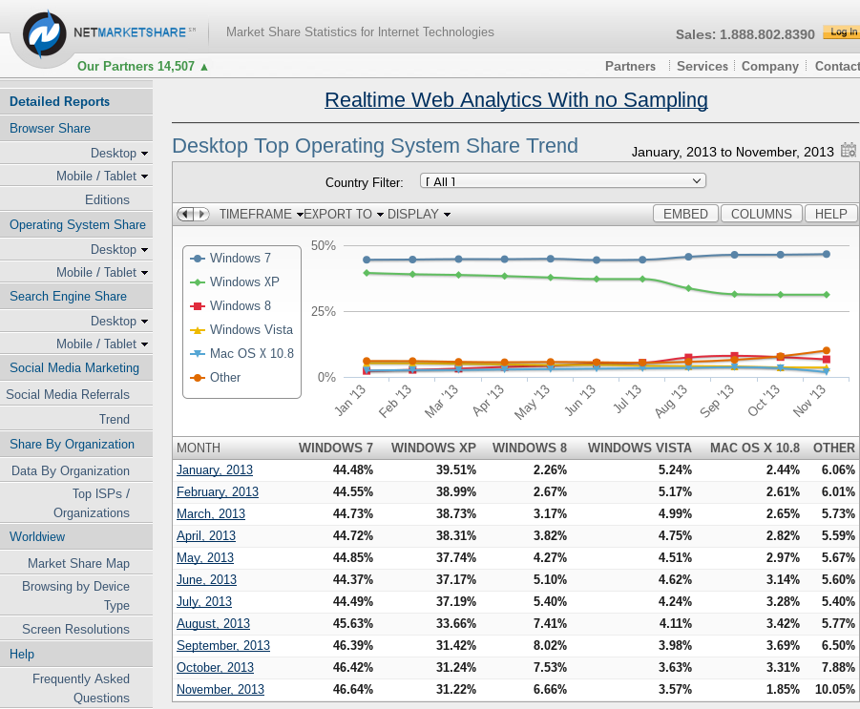This screenshot has width=860, height=709.
Task: Click the Our Partners up-arrow indicator
Action: click(204, 67)
